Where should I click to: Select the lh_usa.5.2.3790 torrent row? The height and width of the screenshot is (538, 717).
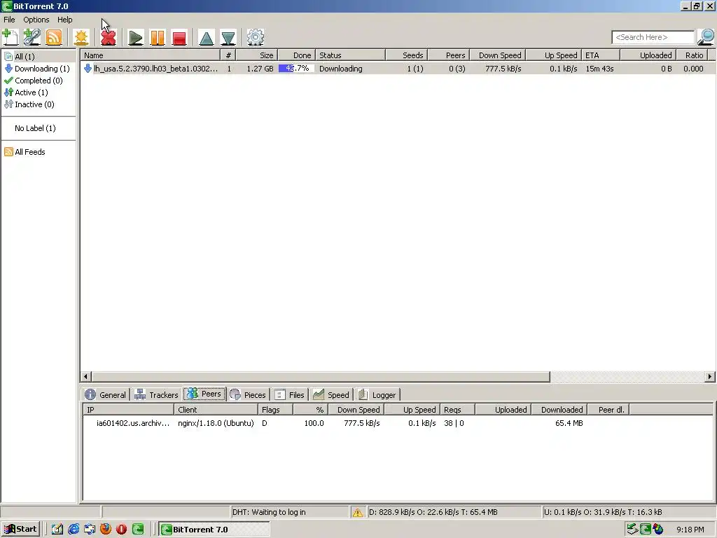pyautogui.click(x=398, y=69)
